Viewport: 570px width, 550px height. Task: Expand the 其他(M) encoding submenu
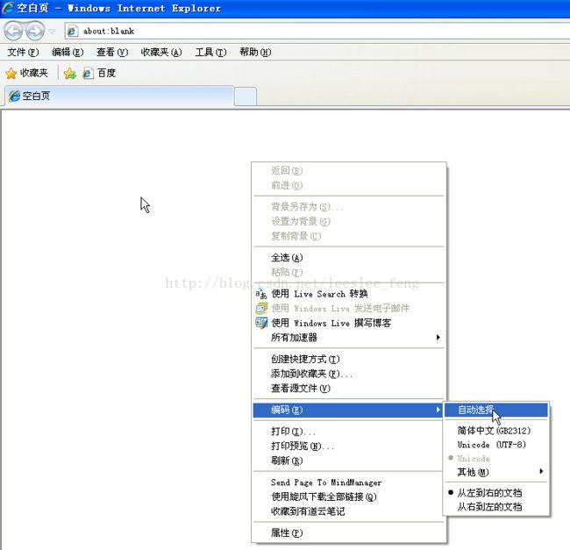pos(495,472)
